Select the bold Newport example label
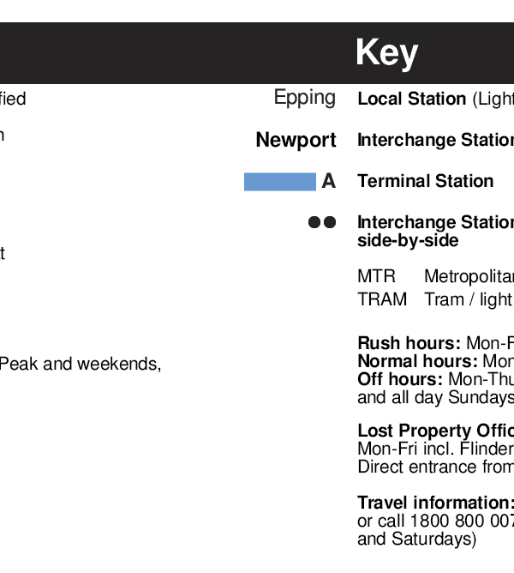The image size is (514, 573). click(x=296, y=140)
